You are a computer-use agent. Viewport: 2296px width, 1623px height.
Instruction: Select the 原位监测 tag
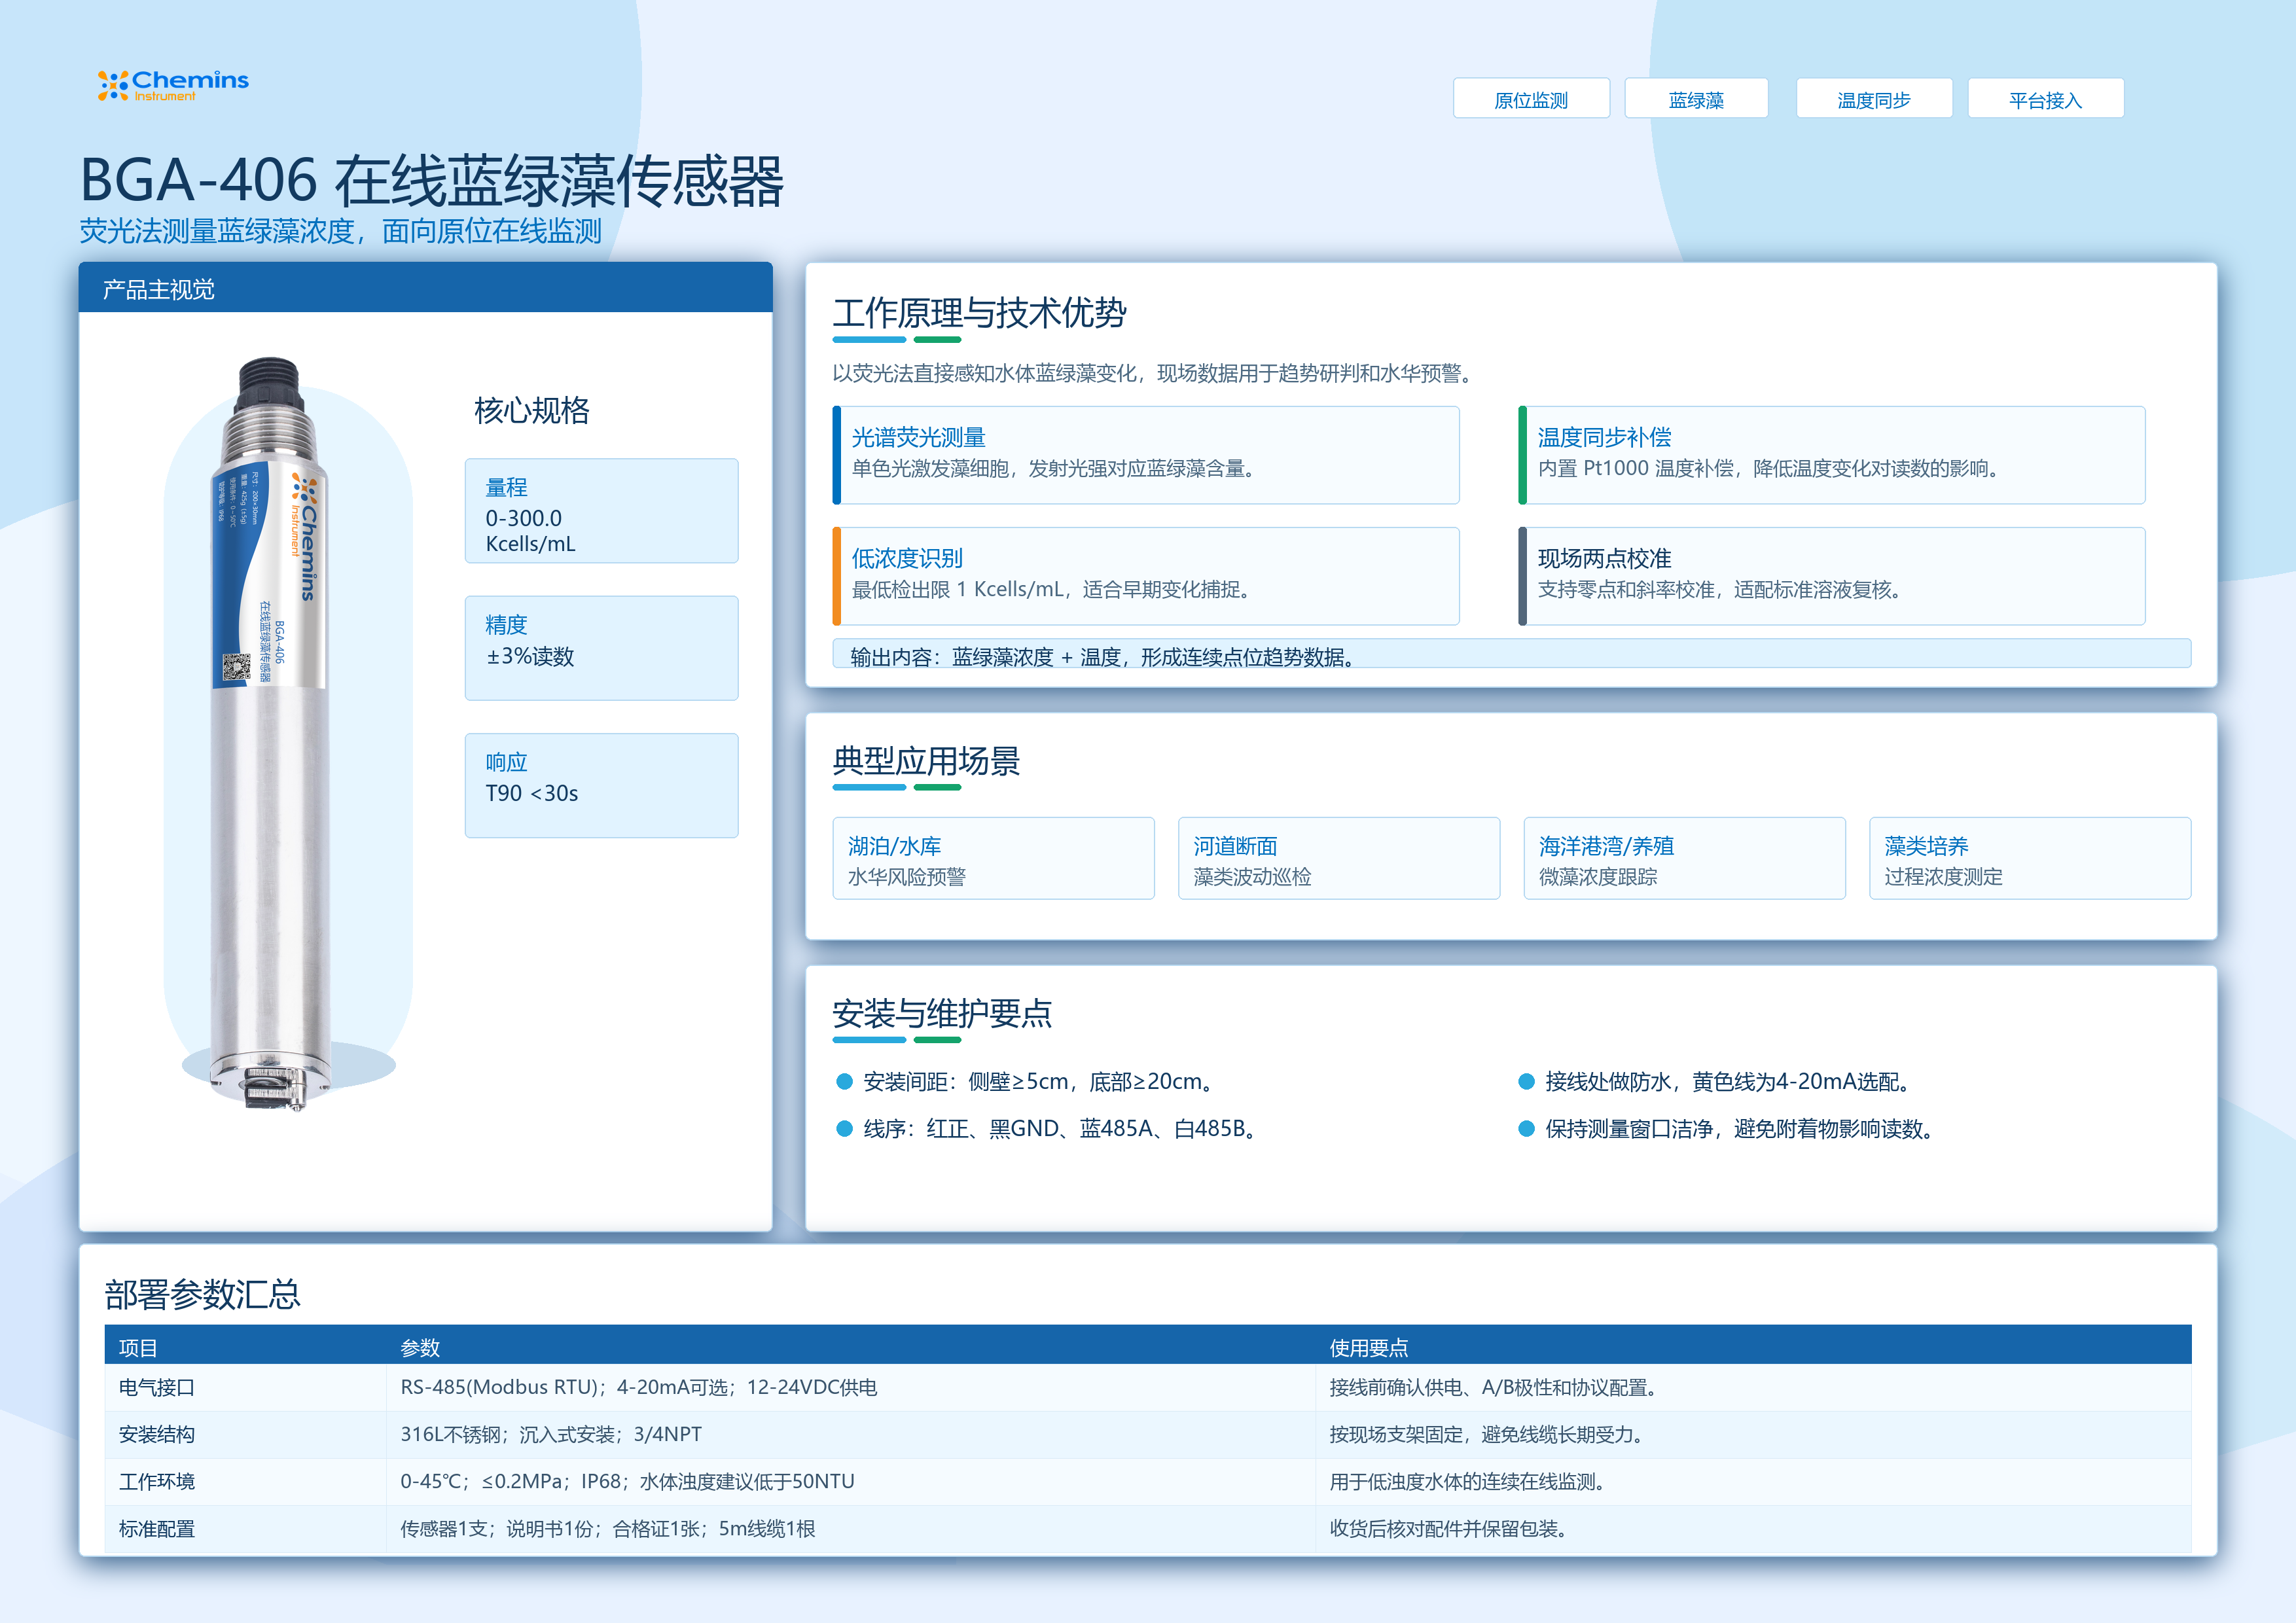[x=1531, y=99]
